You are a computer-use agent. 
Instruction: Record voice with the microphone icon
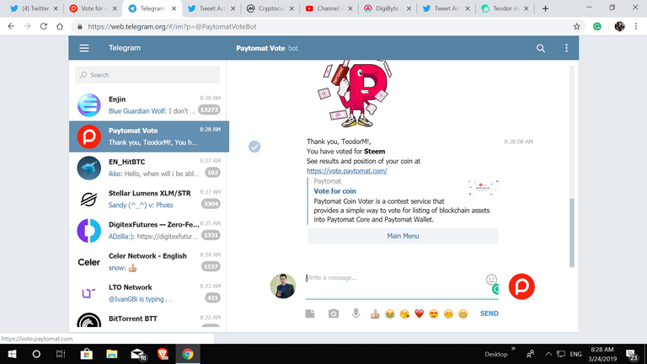pos(356,313)
